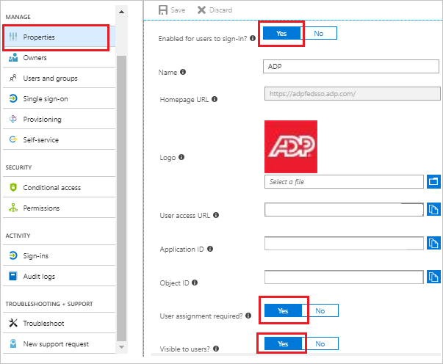Click the info icon next to Logo
This screenshot has width=443, height=364.
pos(181,157)
